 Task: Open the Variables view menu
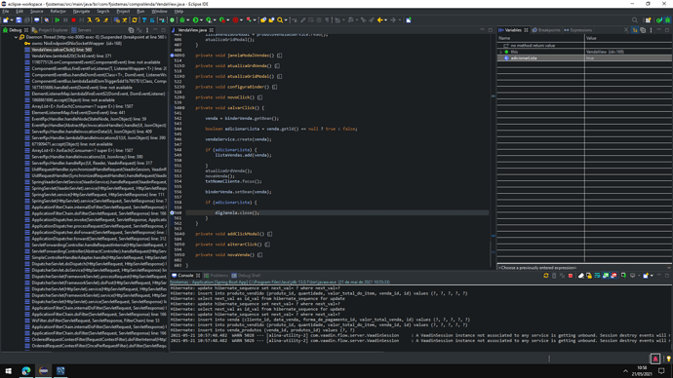(x=652, y=30)
